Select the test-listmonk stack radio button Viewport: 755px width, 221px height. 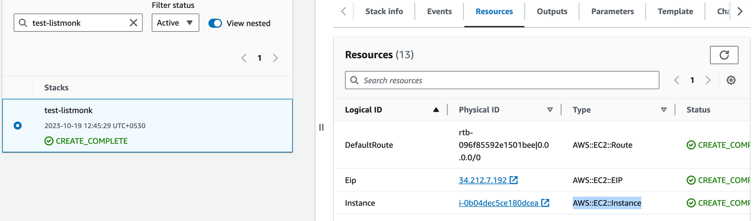click(17, 125)
